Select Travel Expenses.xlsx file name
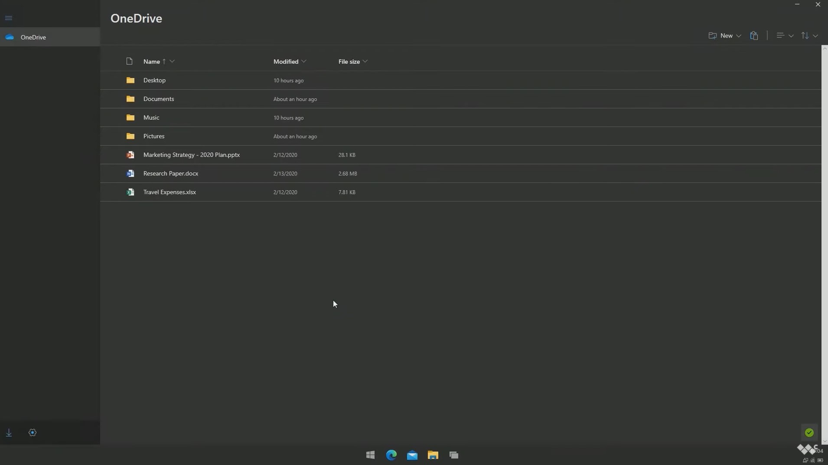Image resolution: width=828 pixels, height=465 pixels. click(170, 192)
